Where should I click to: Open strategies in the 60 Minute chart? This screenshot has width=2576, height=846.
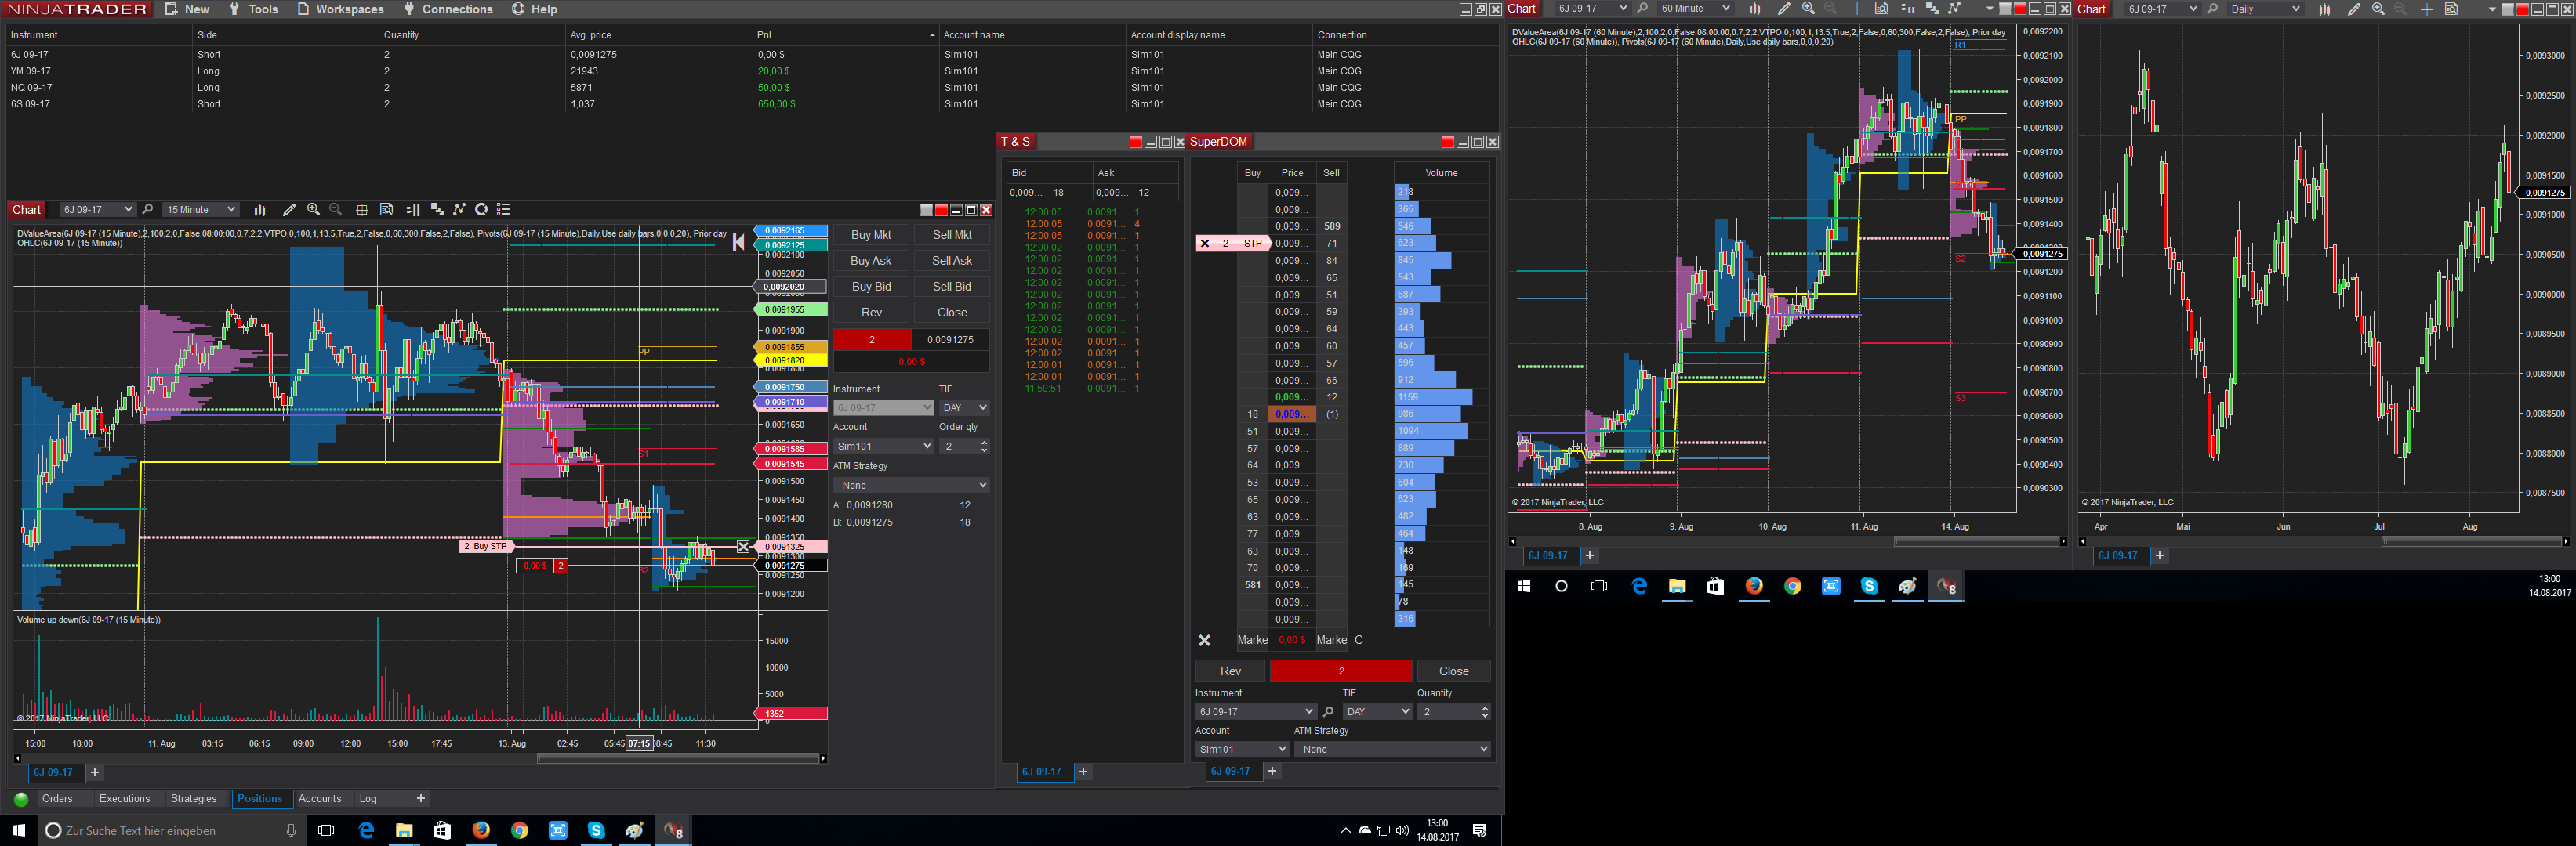[x=1954, y=9]
